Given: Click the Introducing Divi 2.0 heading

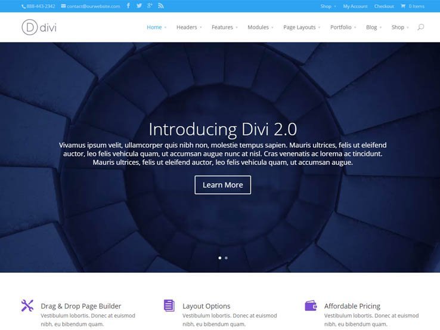Looking at the screenshot, I should (223, 129).
